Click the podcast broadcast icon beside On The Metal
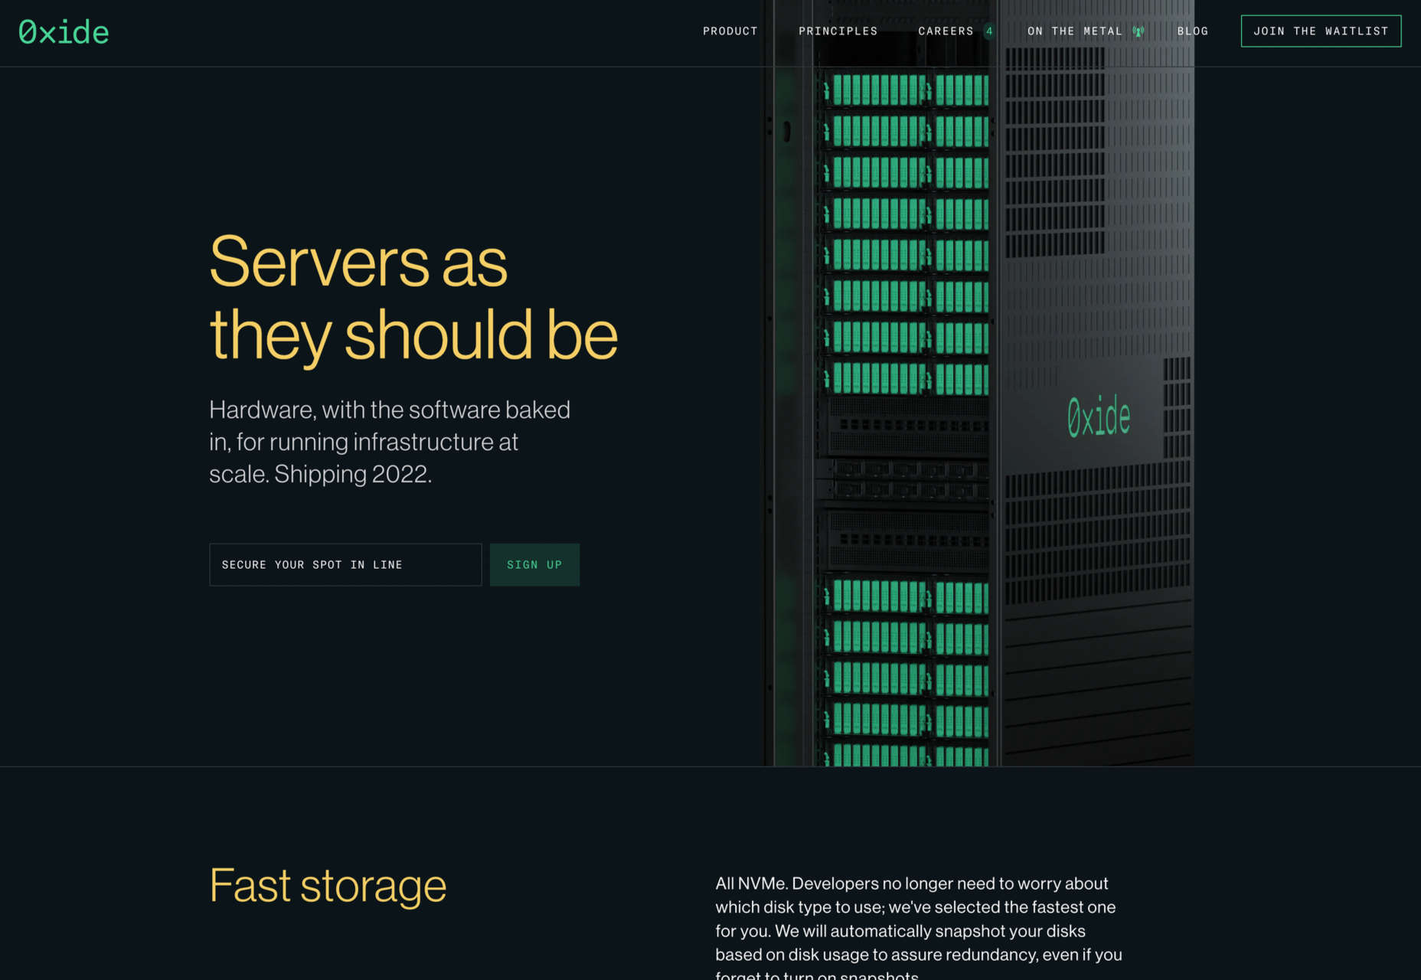 pyautogui.click(x=1138, y=31)
